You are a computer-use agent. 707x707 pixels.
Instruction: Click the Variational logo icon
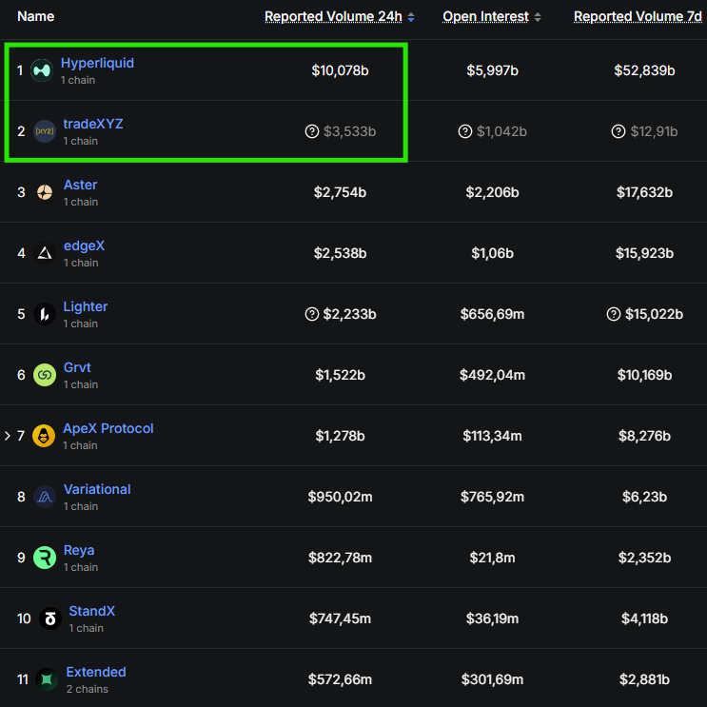pyautogui.click(x=45, y=497)
